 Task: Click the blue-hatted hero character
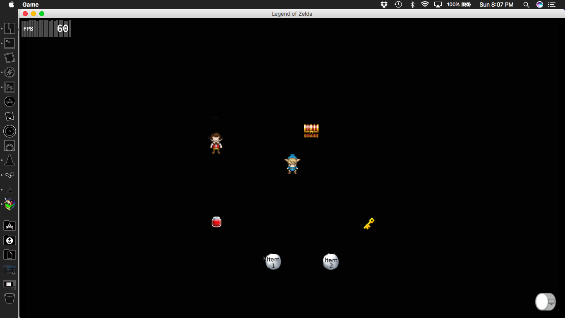click(292, 164)
